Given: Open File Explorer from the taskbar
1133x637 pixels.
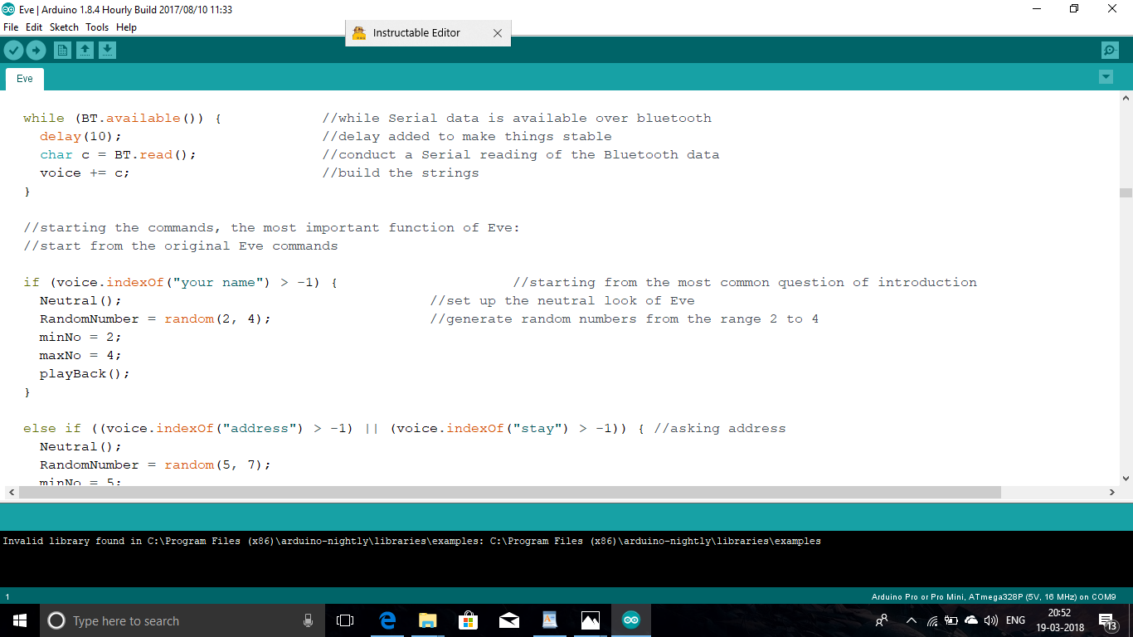Looking at the screenshot, I should [427, 620].
